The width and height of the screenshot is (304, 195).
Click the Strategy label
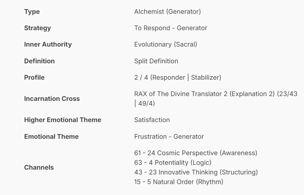(37, 28)
